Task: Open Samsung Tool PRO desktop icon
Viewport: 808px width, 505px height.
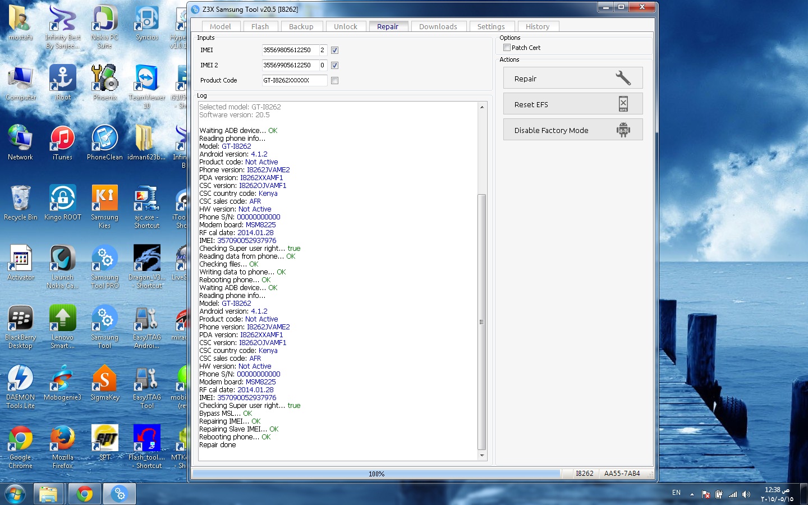Action: [105, 267]
